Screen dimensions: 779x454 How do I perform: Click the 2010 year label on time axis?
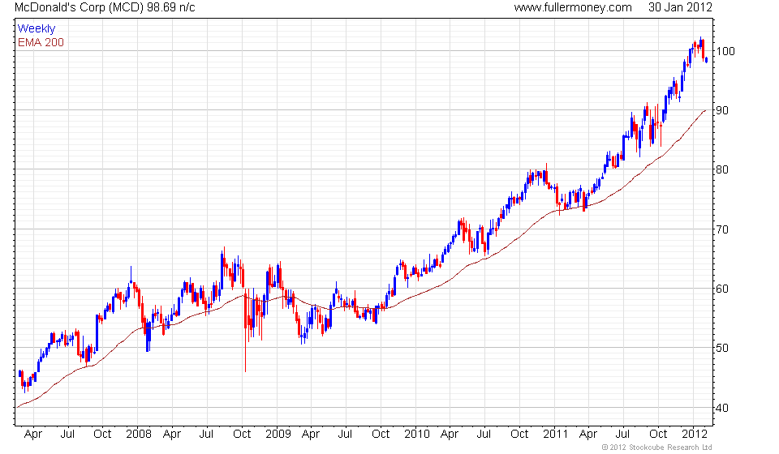416,434
